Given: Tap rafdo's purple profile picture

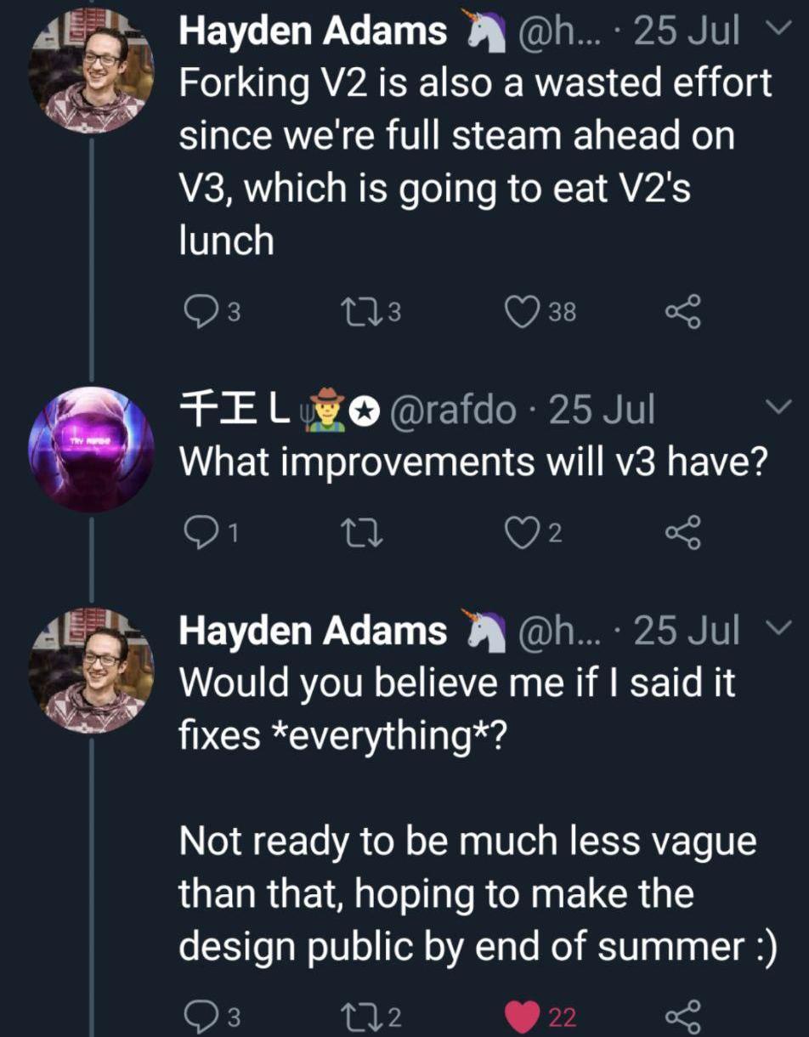Looking at the screenshot, I should (92, 449).
